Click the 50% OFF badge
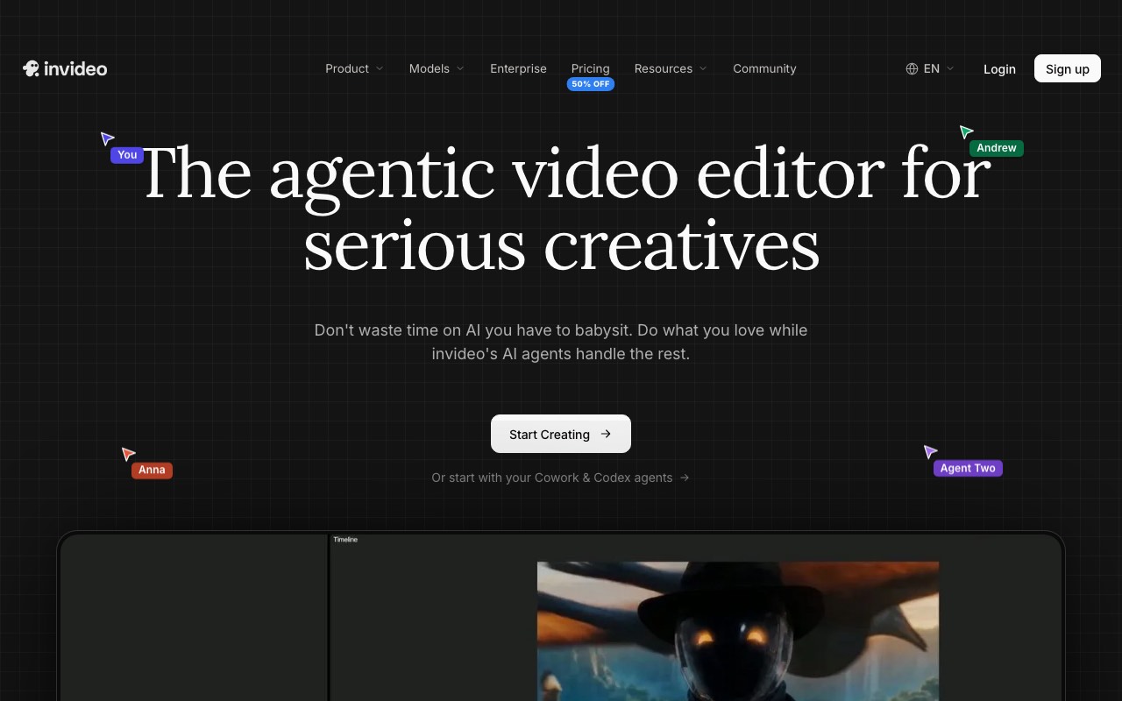This screenshot has width=1122, height=701. click(x=591, y=84)
